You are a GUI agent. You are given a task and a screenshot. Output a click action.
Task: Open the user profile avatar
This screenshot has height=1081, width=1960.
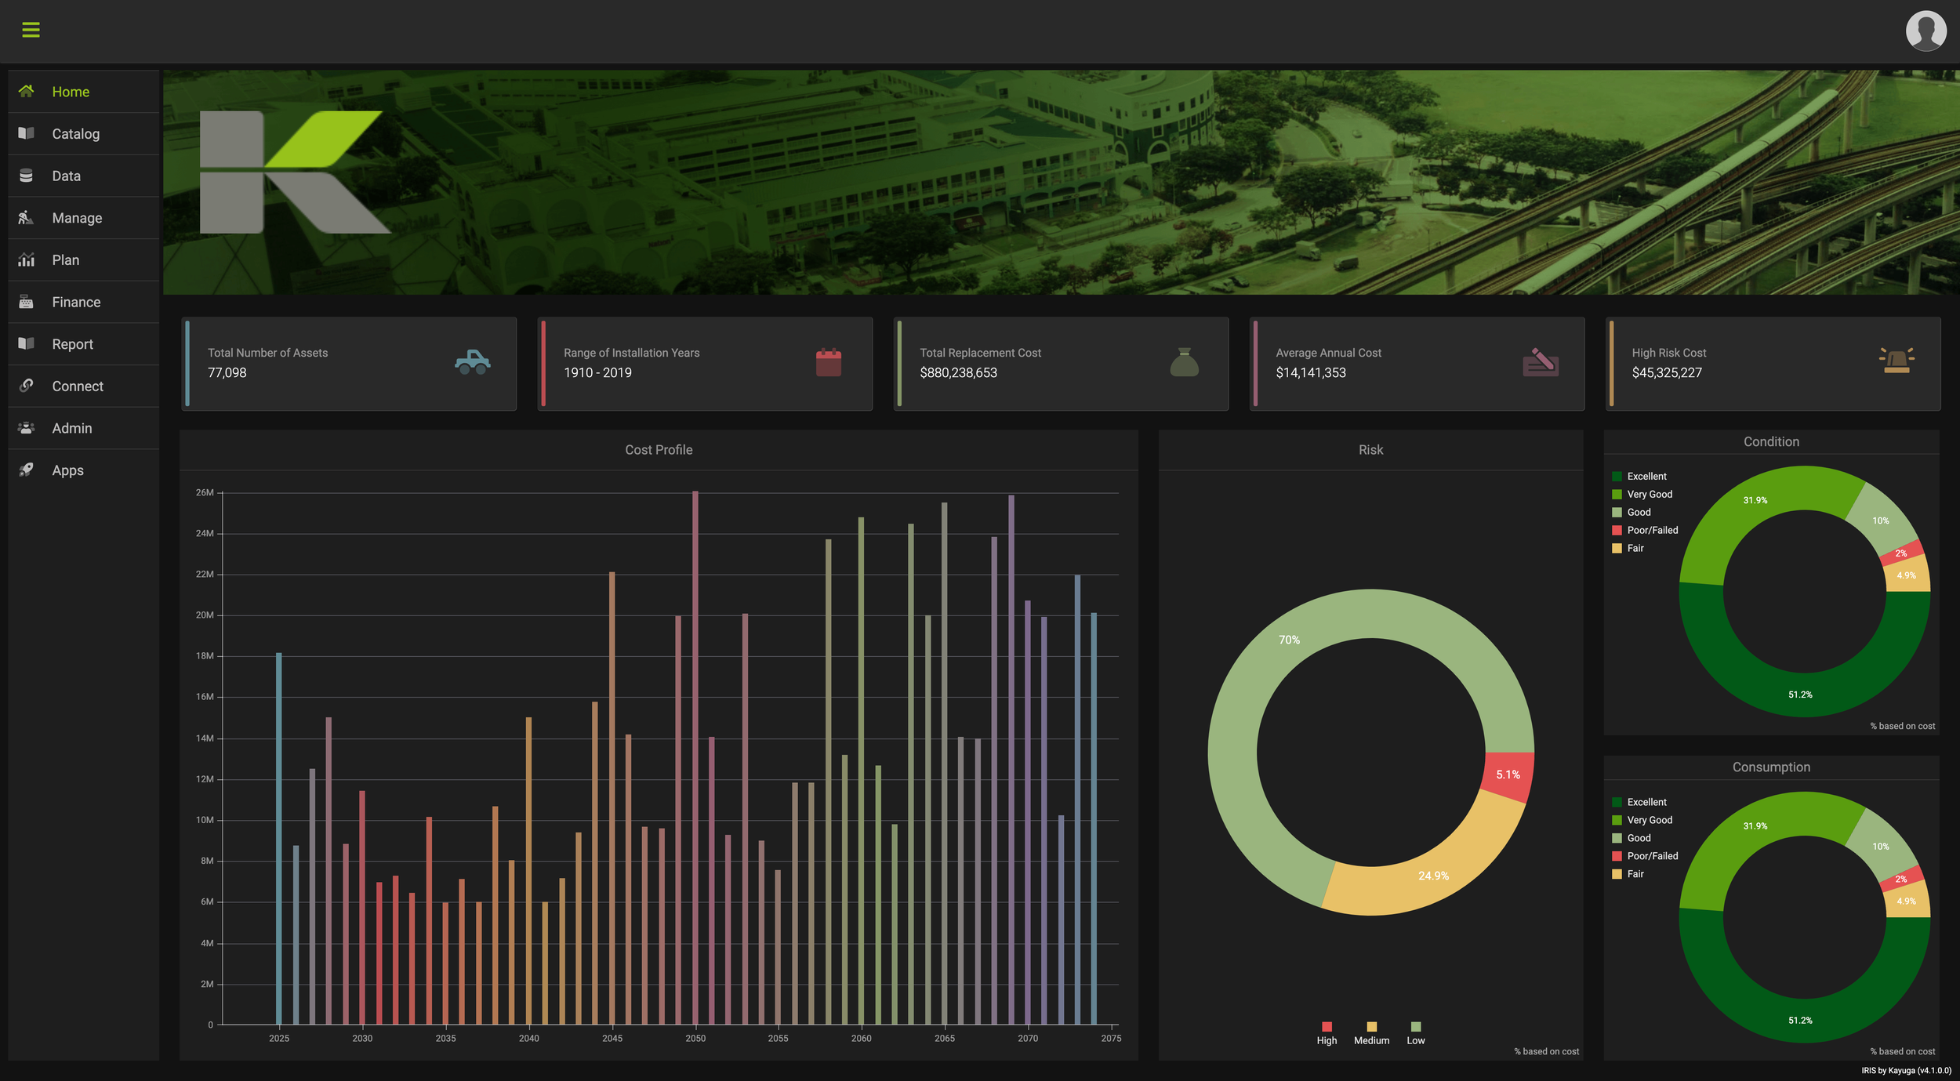pyautogui.click(x=1925, y=31)
